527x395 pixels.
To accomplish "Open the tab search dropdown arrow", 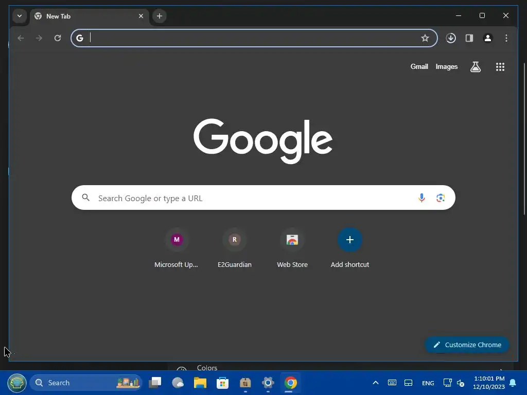I will 20,16.
